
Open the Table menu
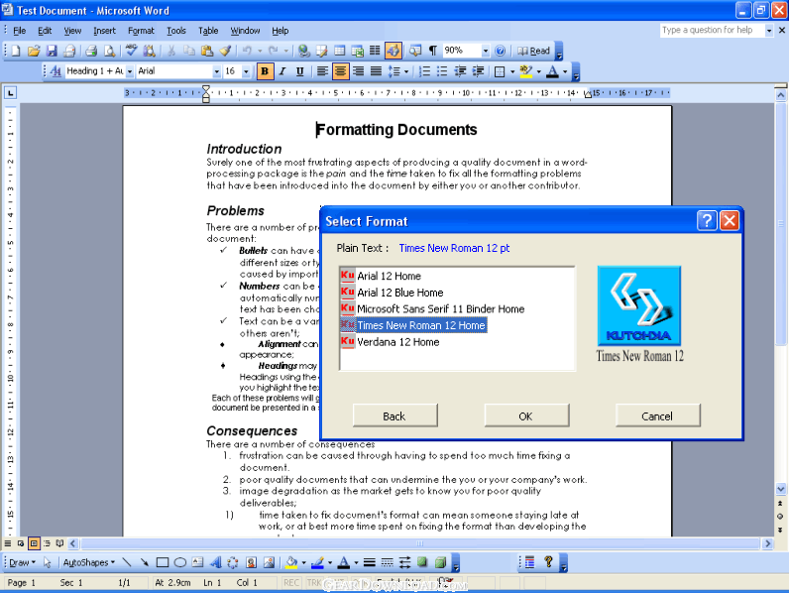208,31
